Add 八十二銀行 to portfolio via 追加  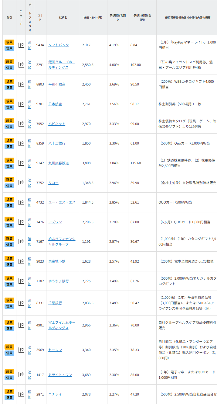(x=29, y=143)
